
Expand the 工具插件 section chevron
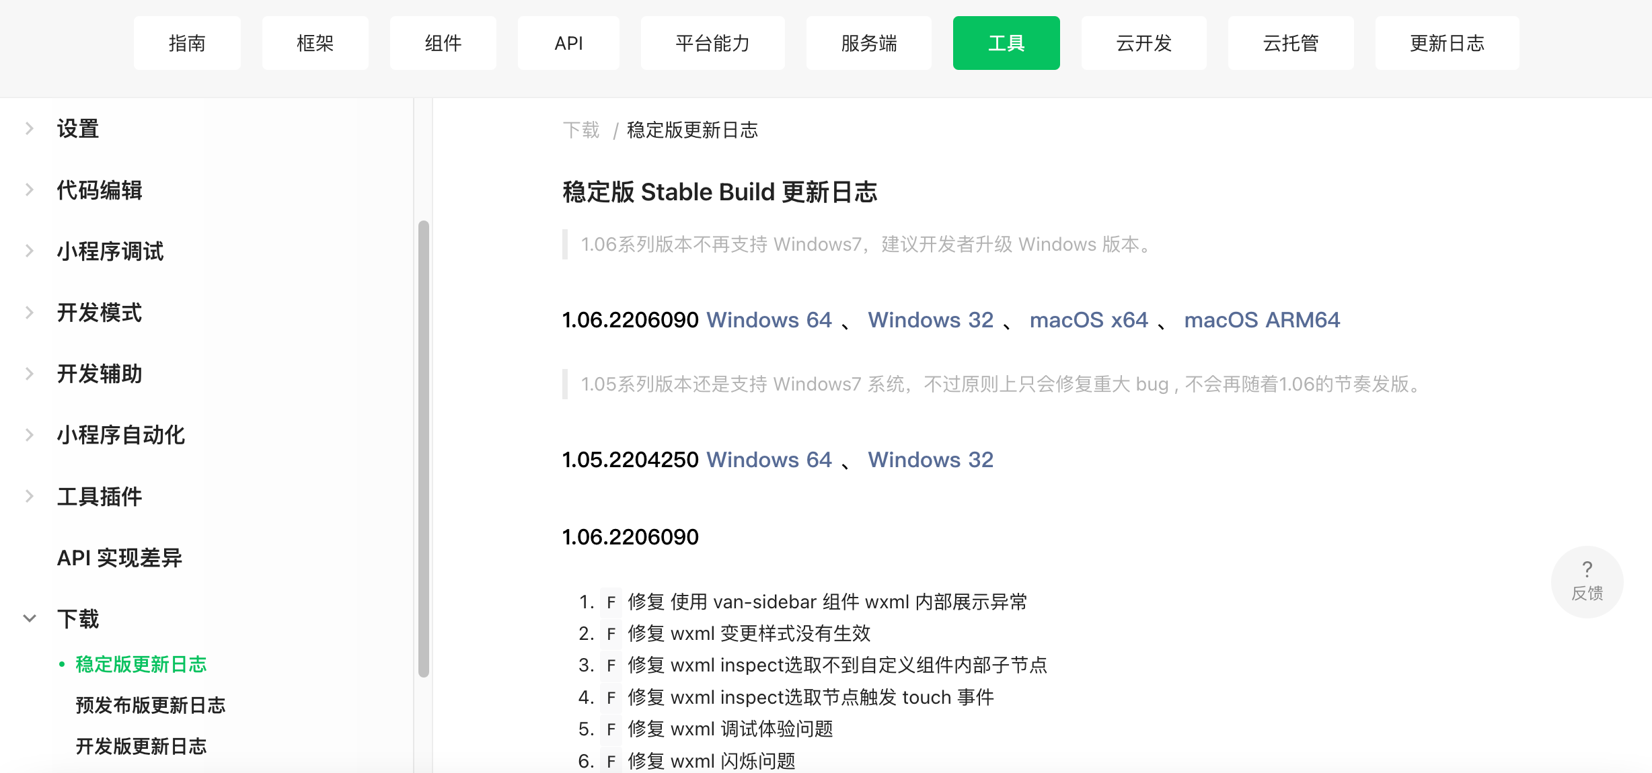click(30, 496)
